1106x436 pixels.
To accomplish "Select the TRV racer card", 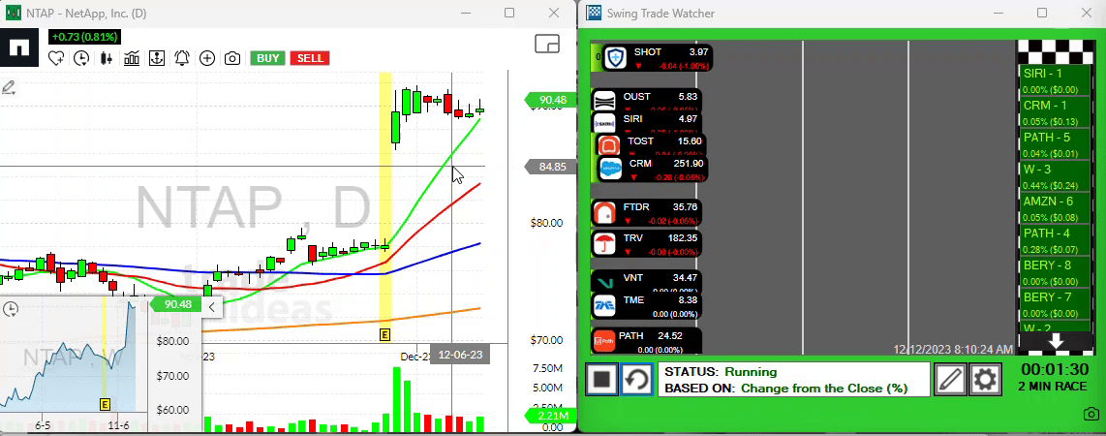I will tap(646, 244).
